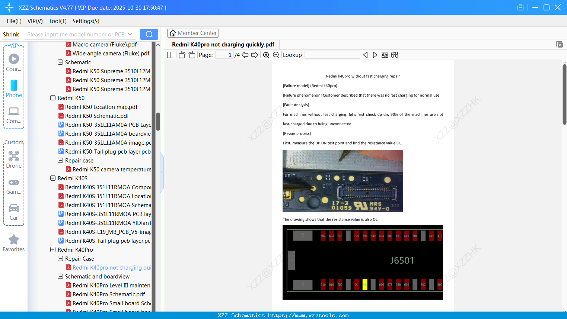Screen dimensions: 567x319
Task: Click the circuit board photo in PDF
Action: (x=343, y=181)
